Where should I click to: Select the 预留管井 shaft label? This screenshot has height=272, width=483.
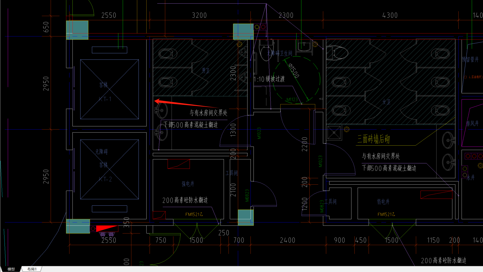(x=470, y=59)
